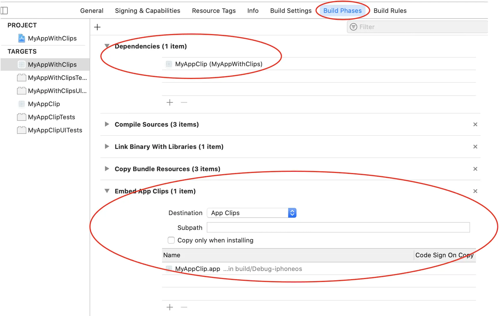Select the MyAppWithClips target
This screenshot has height=316, width=500.
pyautogui.click(x=45, y=65)
